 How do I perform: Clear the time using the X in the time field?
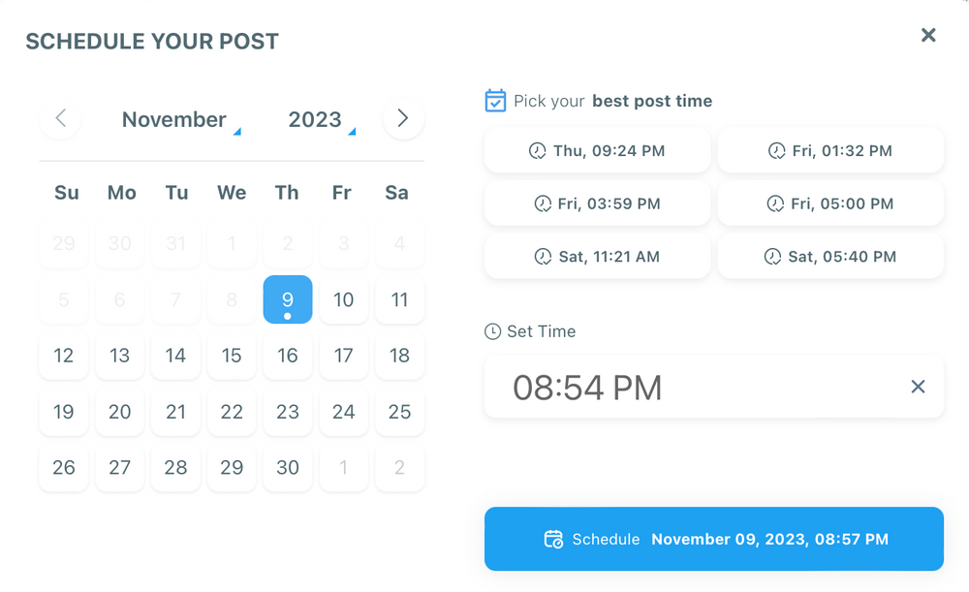[x=918, y=386]
